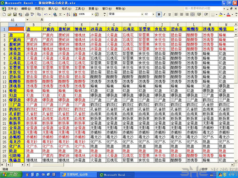238x178 pixels.
Task: Select column header B
Action: pos(34,25)
